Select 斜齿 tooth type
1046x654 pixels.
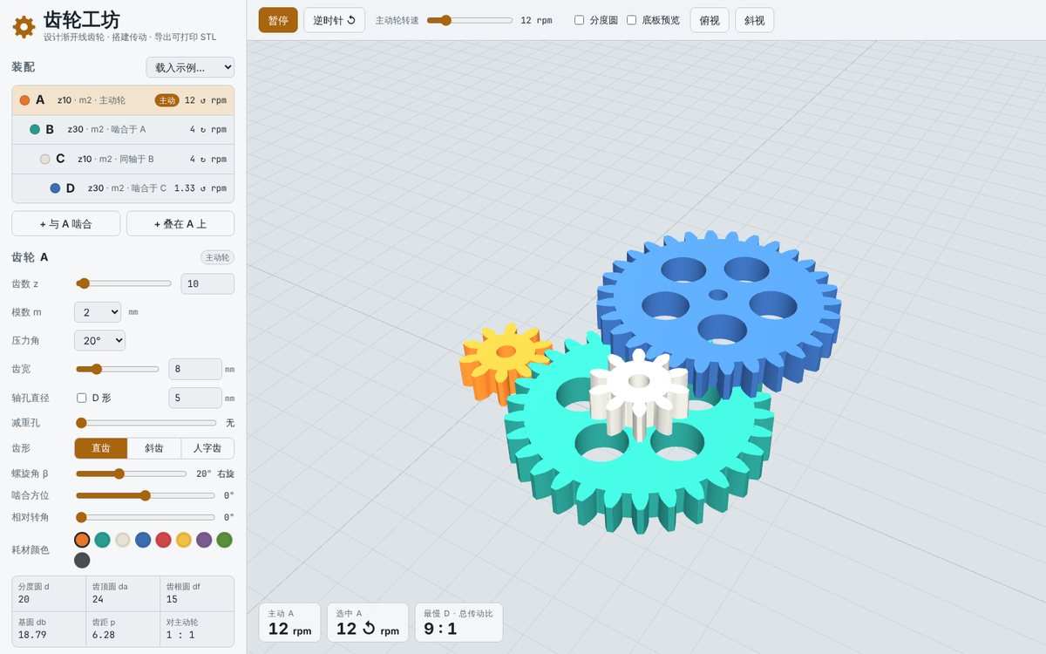pos(154,448)
